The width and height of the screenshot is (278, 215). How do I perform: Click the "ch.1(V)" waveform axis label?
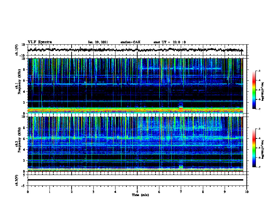pos(16,50)
